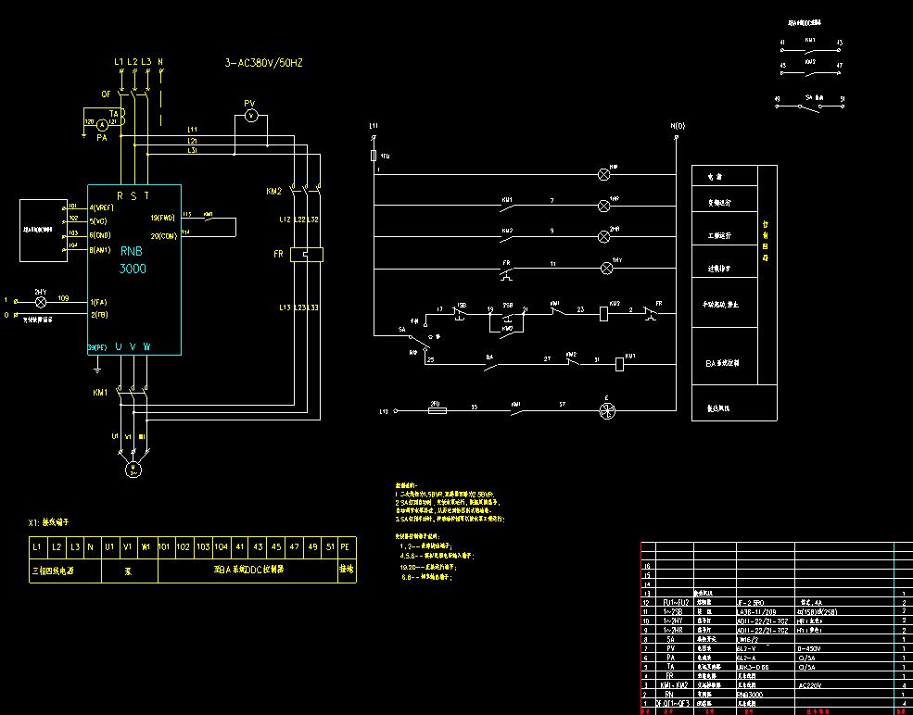Click the '109' wire number

(x=63, y=298)
